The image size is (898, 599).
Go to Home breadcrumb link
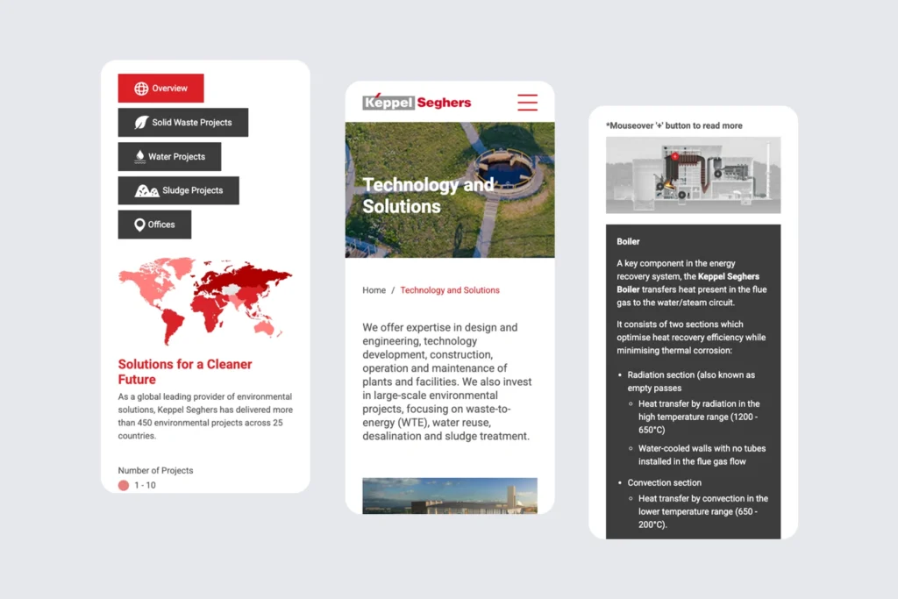374,290
